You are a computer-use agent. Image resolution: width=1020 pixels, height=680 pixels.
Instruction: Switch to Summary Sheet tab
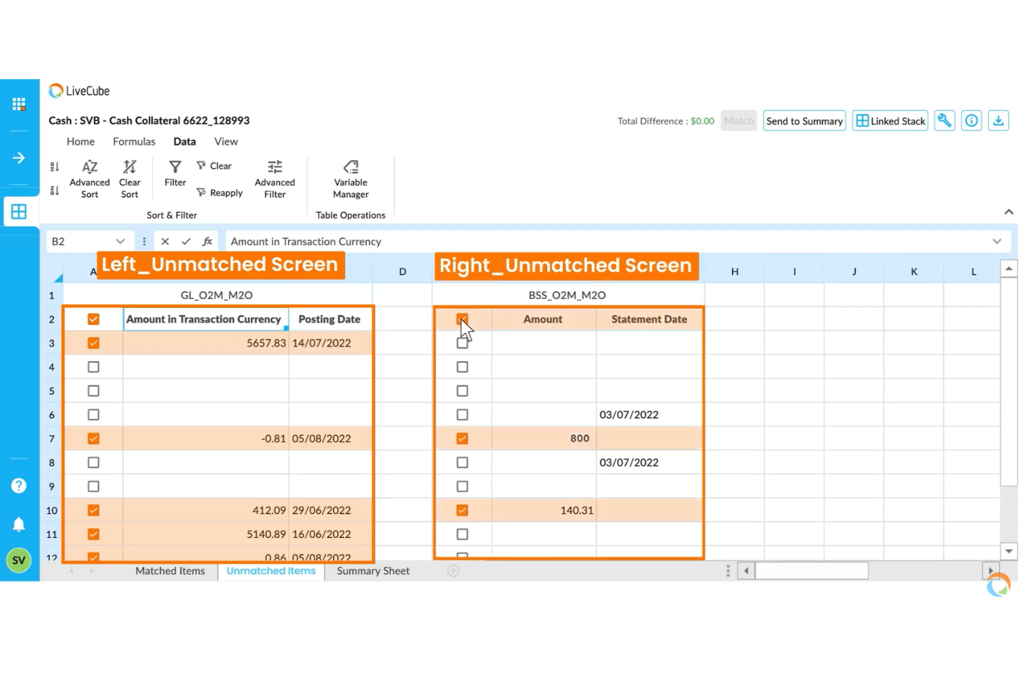[x=374, y=570]
